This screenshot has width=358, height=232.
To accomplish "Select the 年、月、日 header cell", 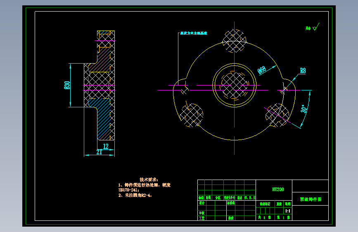I will (250, 198).
